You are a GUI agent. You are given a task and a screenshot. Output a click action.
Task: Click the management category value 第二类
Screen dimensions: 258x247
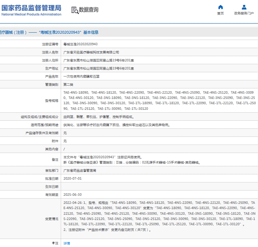tap(68, 85)
